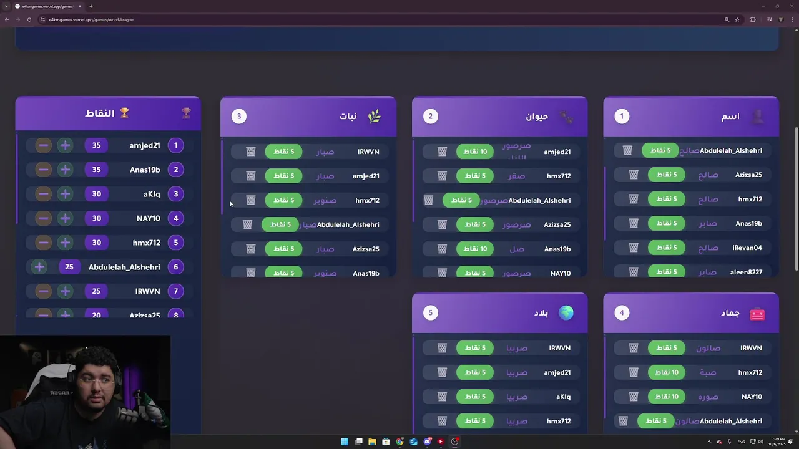Remove NAY10's صوره answer in جماد
This screenshot has height=449, width=799.
click(634, 397)
